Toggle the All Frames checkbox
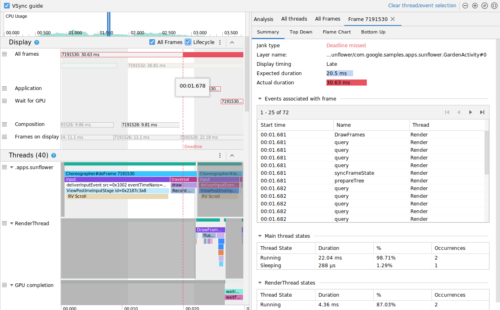This screenshot has width=500, height=310. pyautogui.click(x=152, y=42)
